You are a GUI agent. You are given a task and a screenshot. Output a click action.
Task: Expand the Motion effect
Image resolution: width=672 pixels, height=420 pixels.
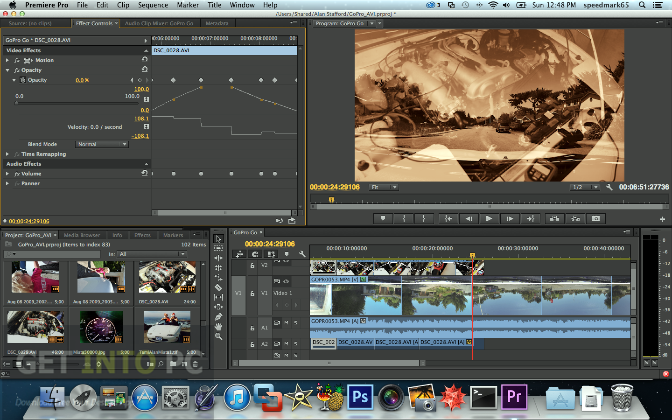pyautogui.click(x=7, y=60)
